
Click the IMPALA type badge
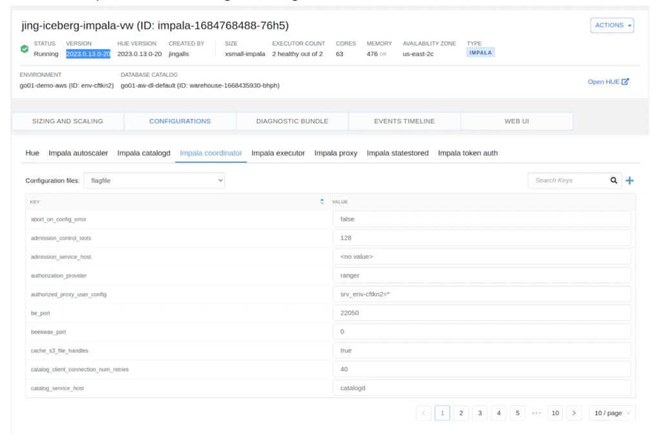480,54
